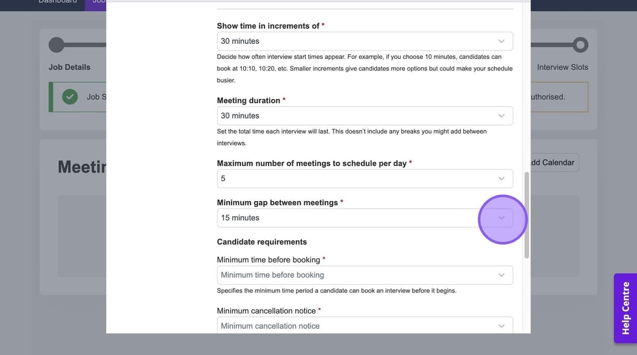637x355 pixels.
Task: Click the Job Details step label
Action: click(x=69, y=67)
